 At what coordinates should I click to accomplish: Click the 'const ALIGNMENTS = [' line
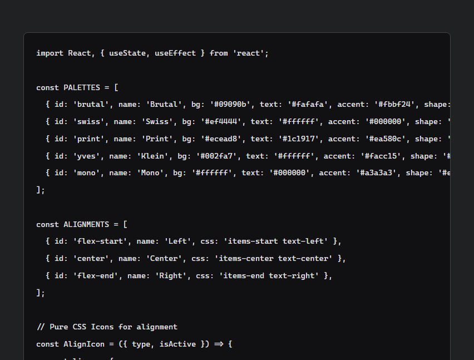click(82, 225)
